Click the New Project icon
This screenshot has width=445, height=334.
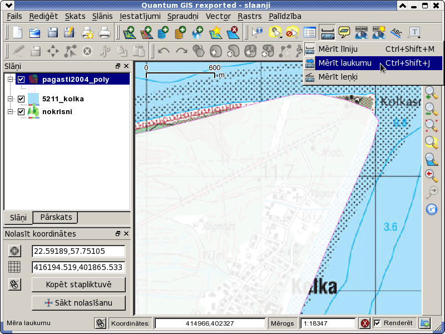click(18, 32)
